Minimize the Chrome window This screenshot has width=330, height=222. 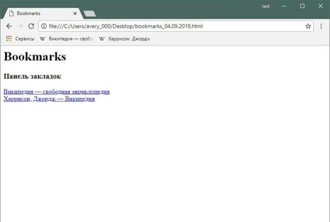pyautogui.click(x=284, y=6)
